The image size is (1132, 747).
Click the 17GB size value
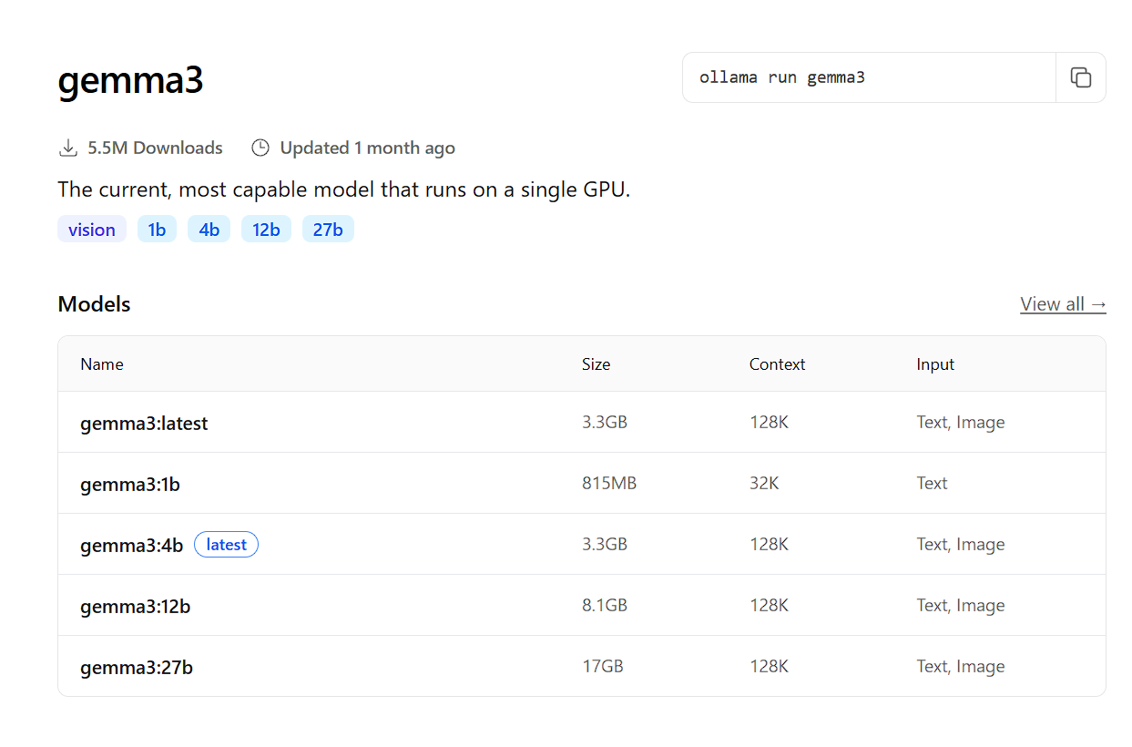click(x=603, y=667)
